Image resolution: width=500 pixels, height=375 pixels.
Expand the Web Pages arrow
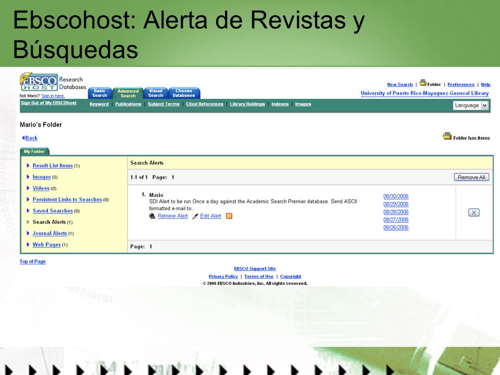28,245
